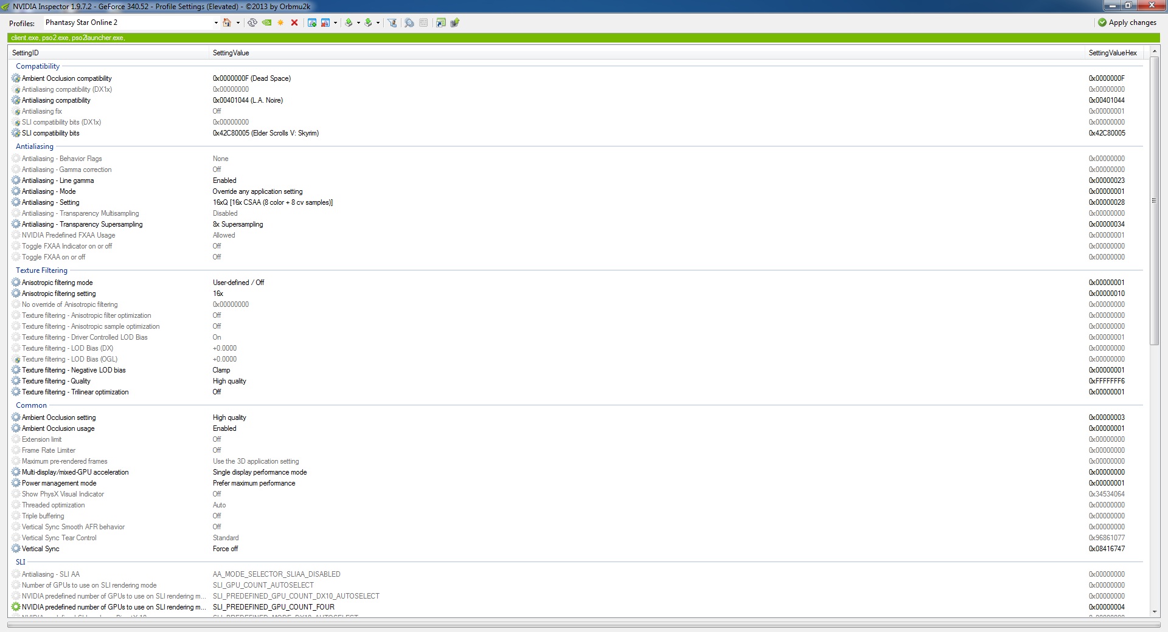This screenshot has width=1168, height=632.
Task: Click the SettingValue column header
Action: tap(647, 53)
